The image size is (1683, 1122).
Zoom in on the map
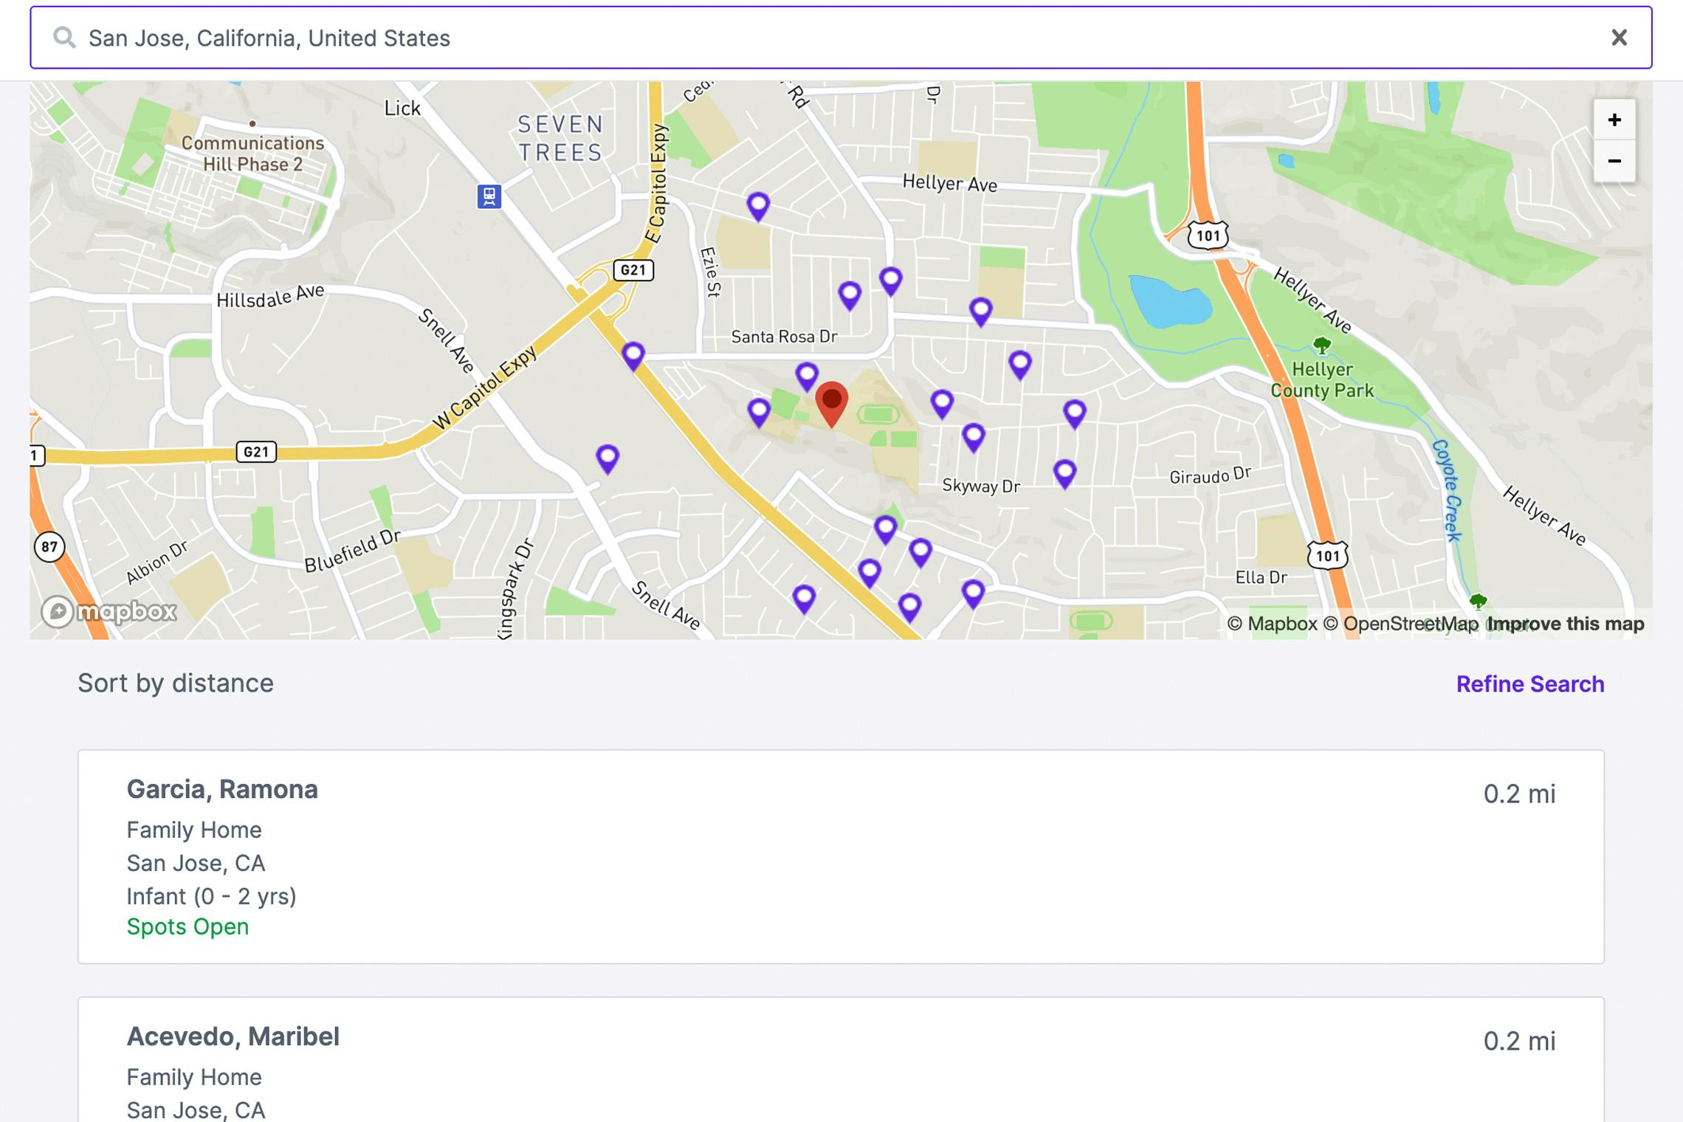[1614, 120]
